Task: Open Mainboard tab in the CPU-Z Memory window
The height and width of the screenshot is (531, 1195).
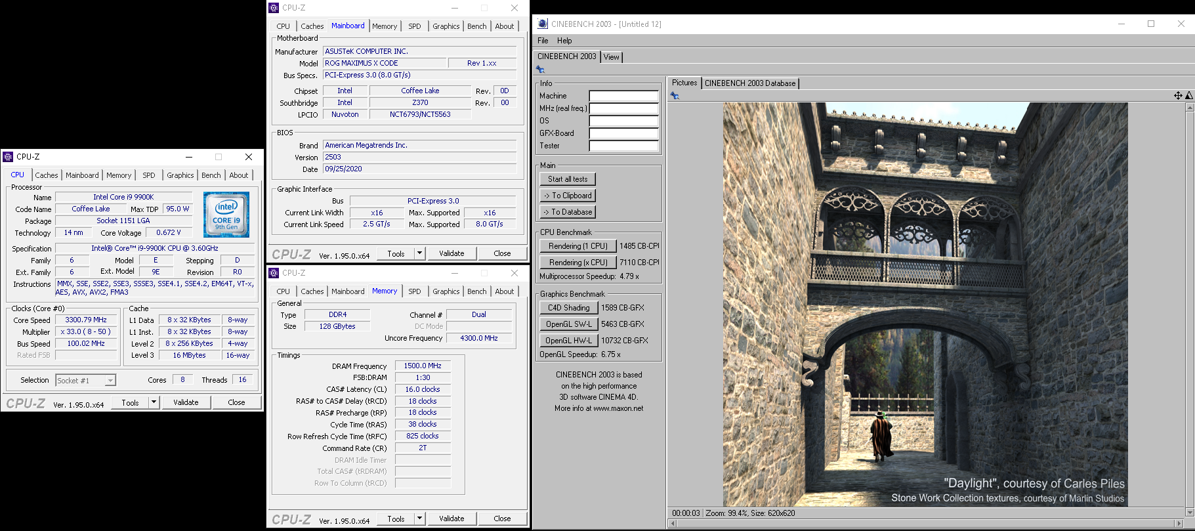Action: pos(348,291)
